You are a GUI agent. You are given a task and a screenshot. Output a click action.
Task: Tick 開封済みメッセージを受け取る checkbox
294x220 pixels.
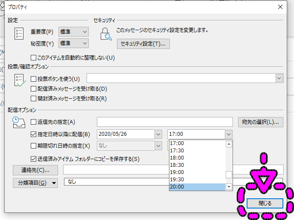[x=33, y=98]
